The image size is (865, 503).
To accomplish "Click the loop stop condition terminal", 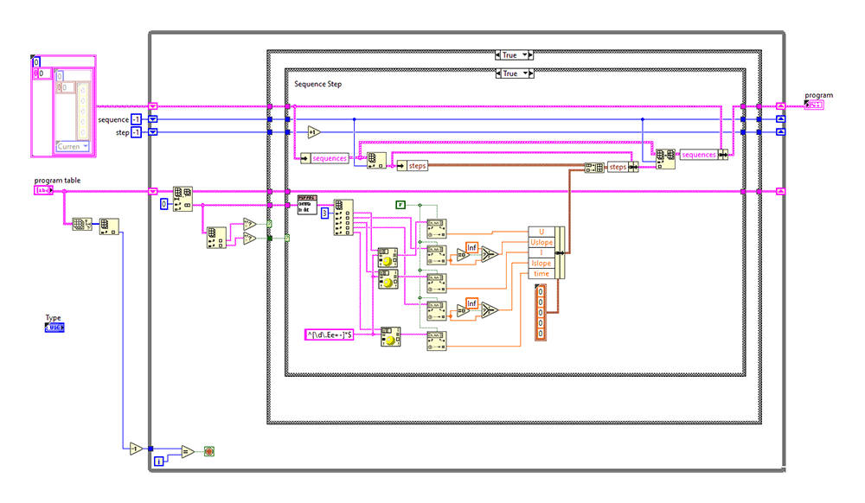I will click(x=208, y=451).
